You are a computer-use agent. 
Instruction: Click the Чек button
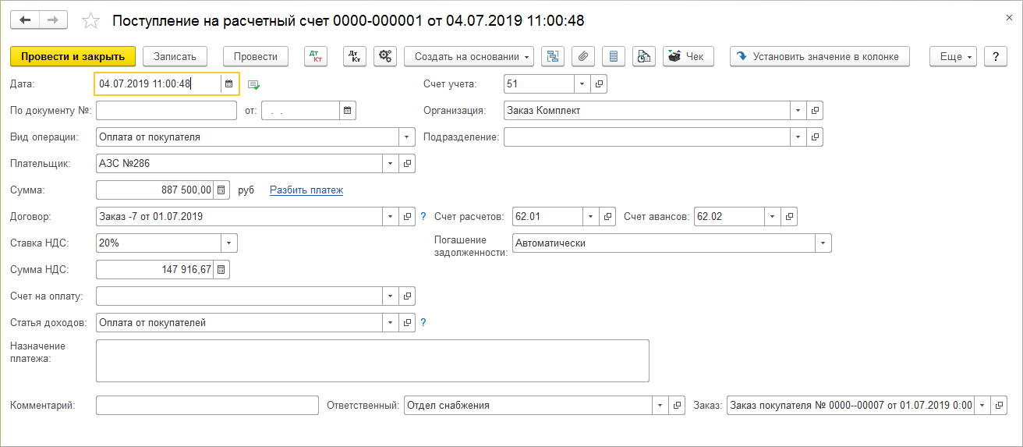[x=688, y=56]
